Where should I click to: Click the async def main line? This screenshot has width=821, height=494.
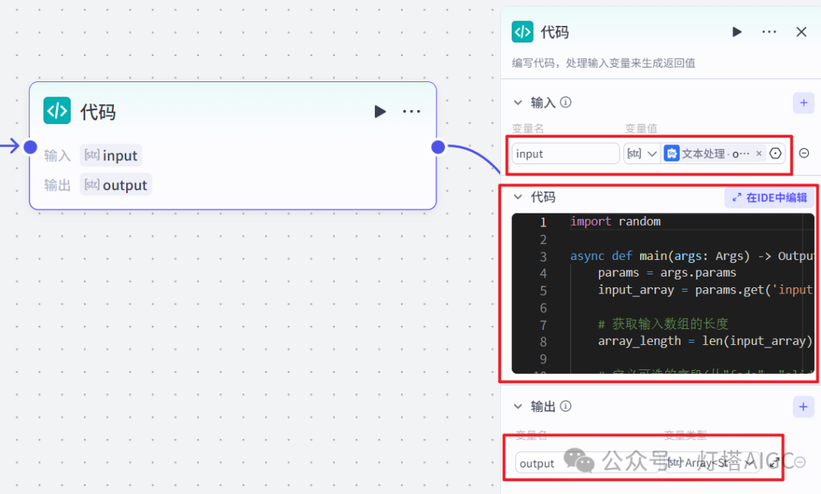coord(691,256)
